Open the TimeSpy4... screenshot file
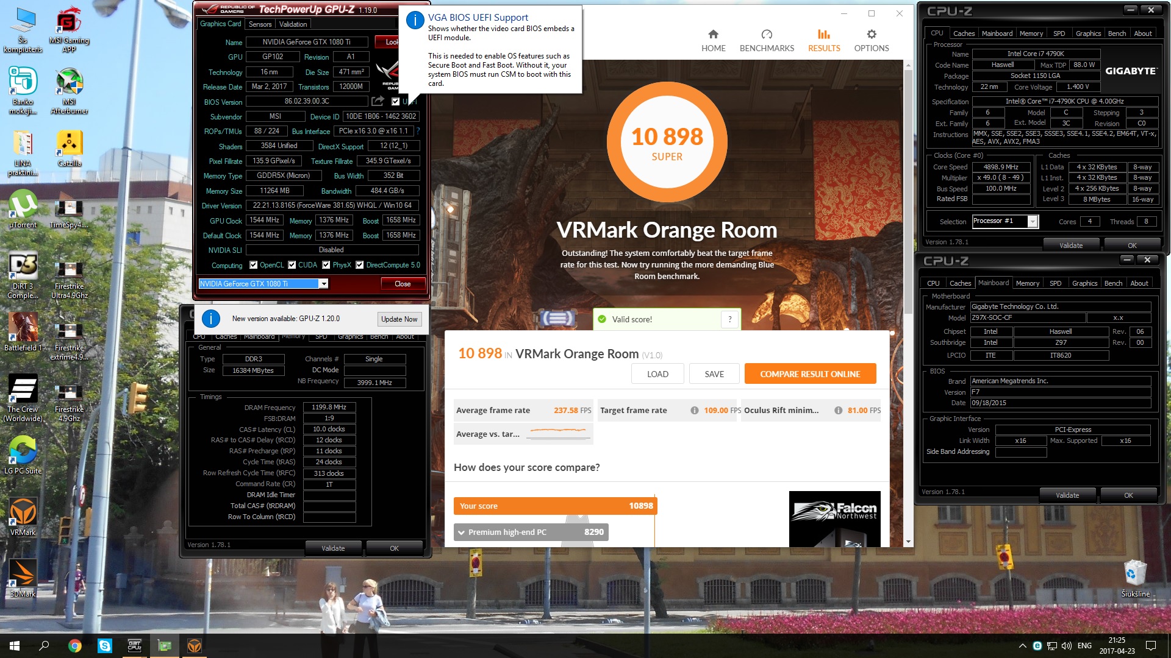Screen dimensions: 1171x658 click(69, 213)
